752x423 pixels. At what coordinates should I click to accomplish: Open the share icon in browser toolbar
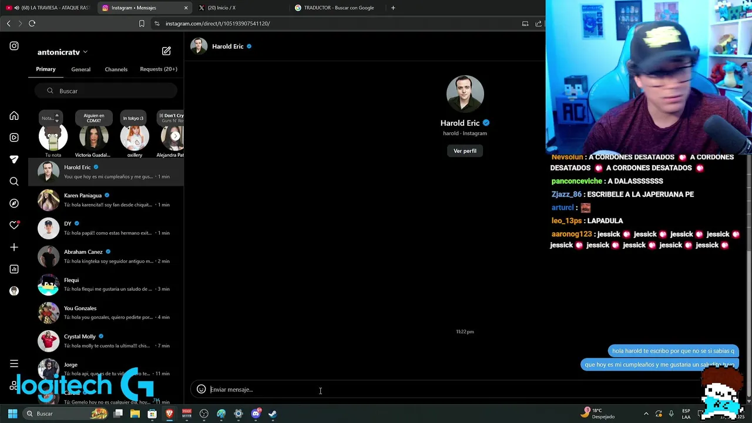[538, 23]
